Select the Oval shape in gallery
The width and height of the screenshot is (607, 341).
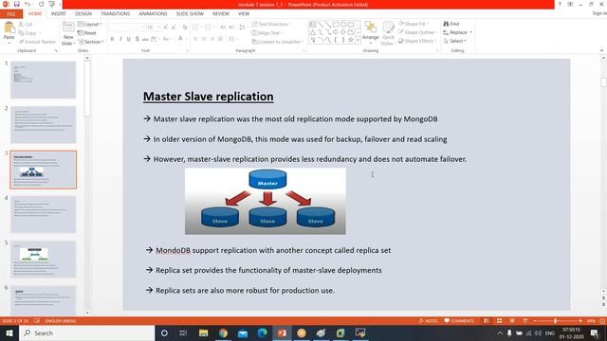click(343, 25)
